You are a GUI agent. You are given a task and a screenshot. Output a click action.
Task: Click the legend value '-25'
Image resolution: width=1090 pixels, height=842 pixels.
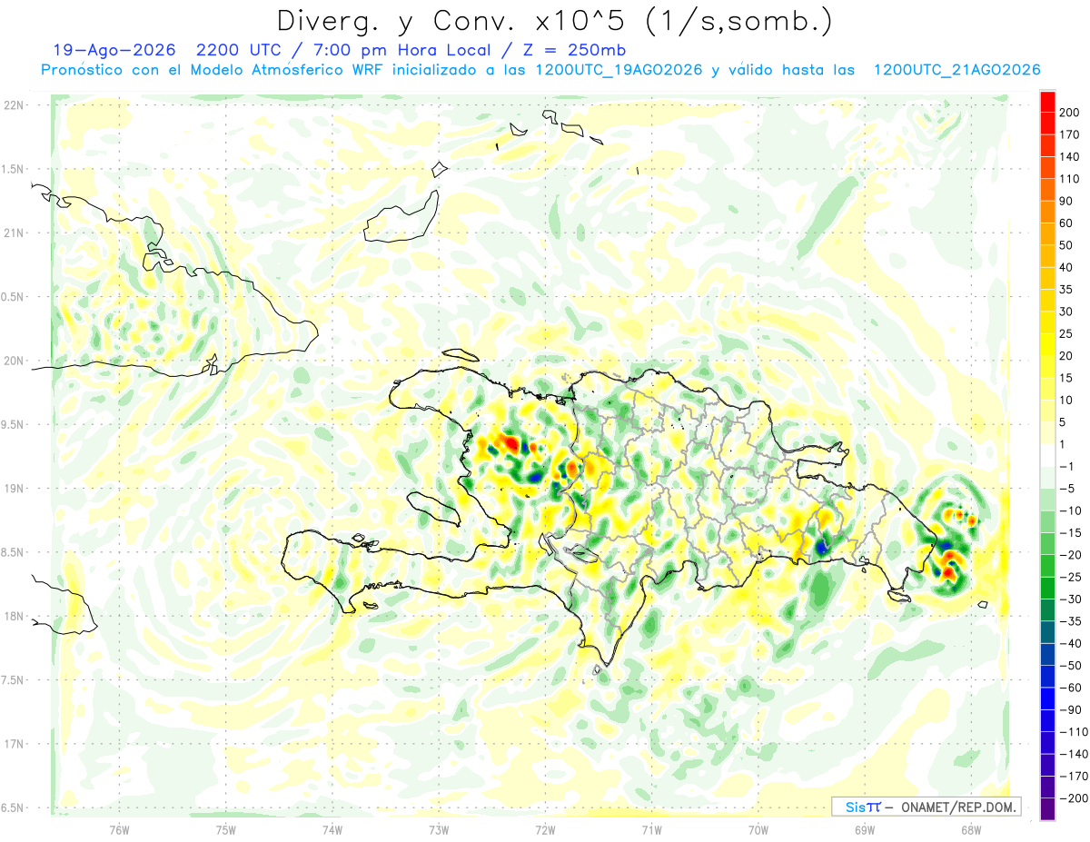tap(1069, 578)
